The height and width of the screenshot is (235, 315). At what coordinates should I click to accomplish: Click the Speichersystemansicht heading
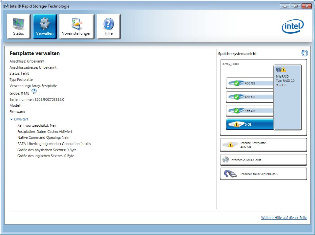[x=237, y=54]
